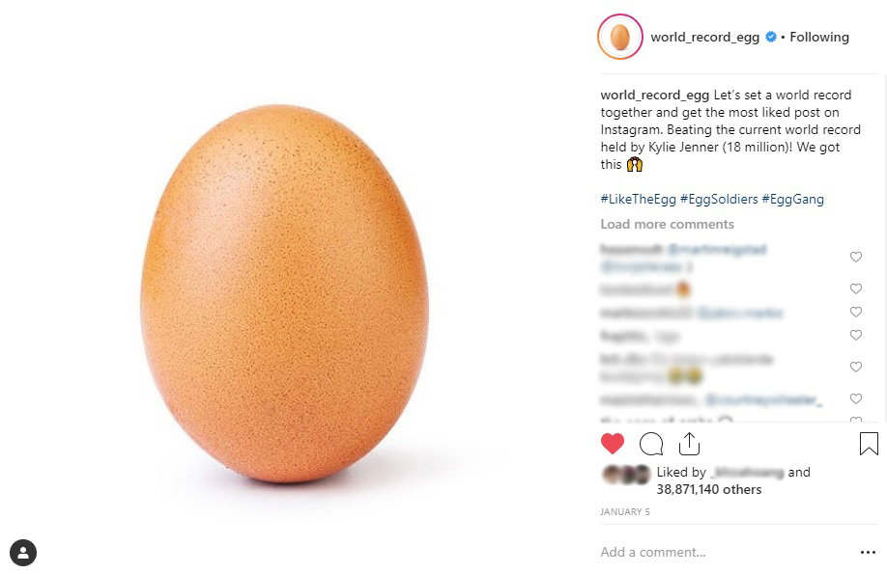887x574 pixels.
Task: Like the fourth comment's heart icon
Action: point(856,335)
